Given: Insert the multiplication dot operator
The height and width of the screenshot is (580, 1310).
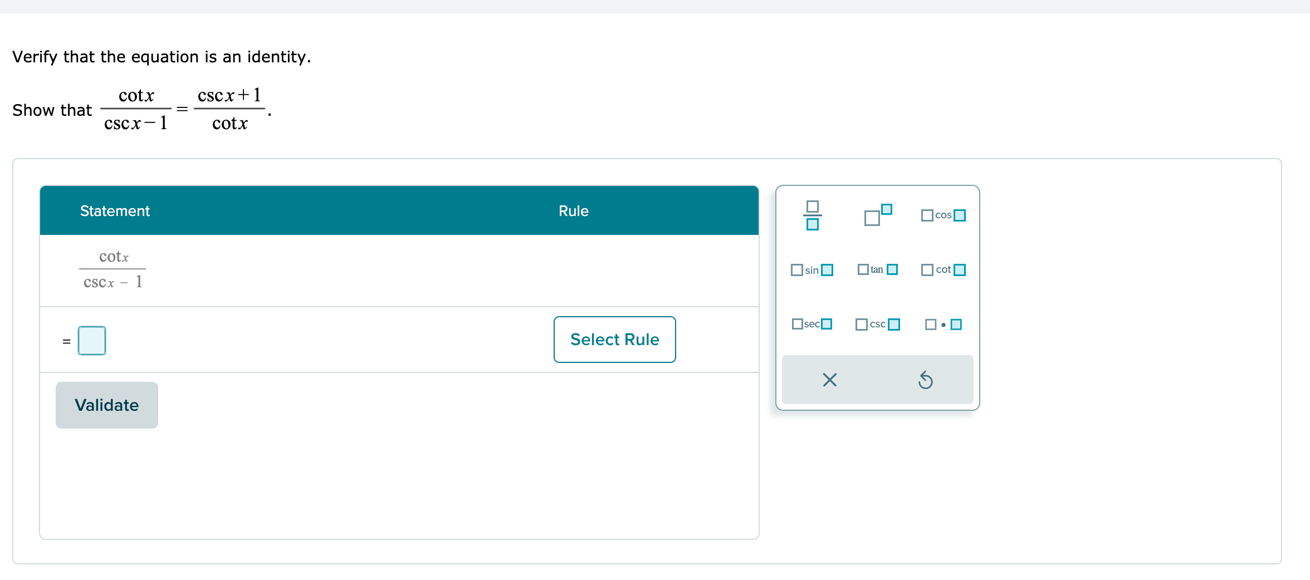Looking at the screenshot, I should 943,323.
